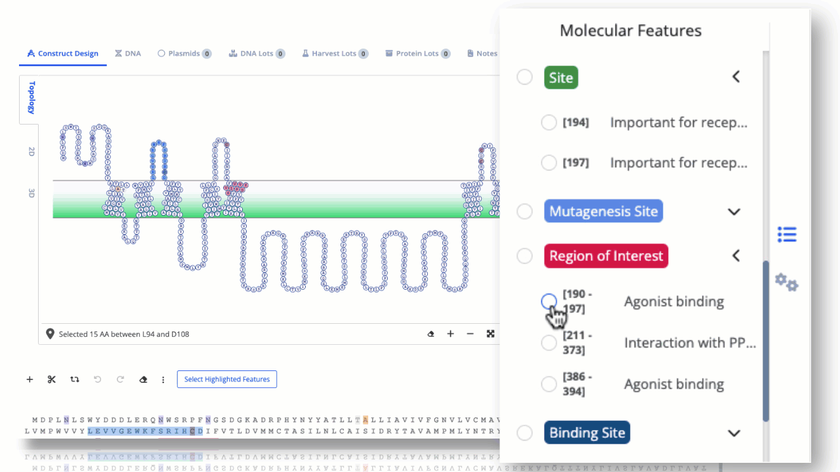The image size is (840, 472).
Task: Select the Eraser tool in the sequence toolbar
Action: (x=143, y=379)
